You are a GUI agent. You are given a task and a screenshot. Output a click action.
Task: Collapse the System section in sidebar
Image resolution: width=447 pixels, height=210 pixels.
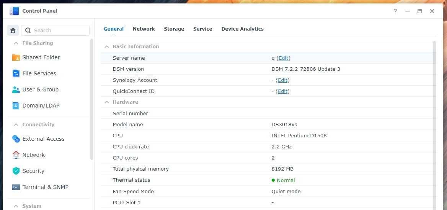point(16,206)
